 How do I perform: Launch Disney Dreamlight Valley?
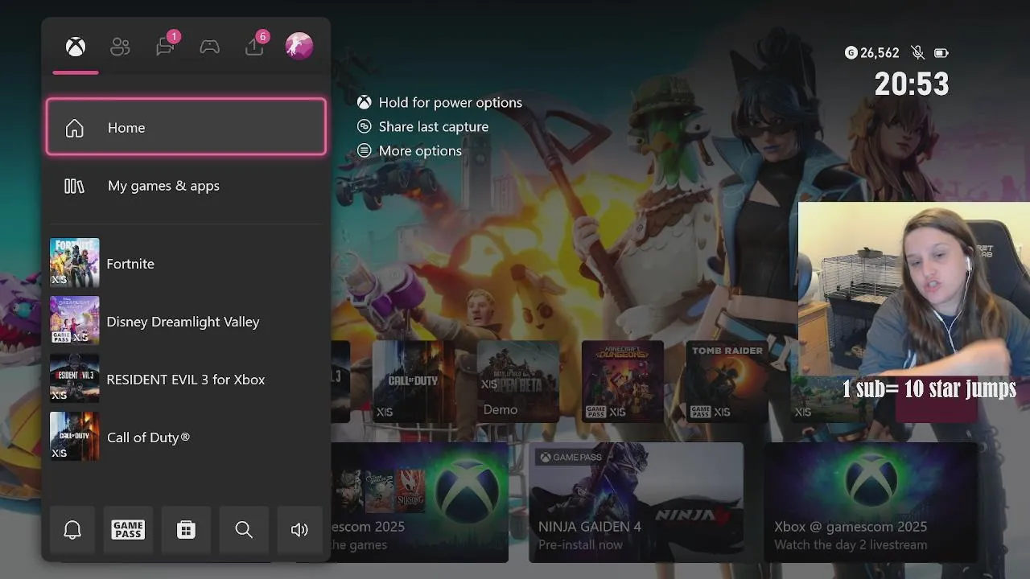pyautogui.click(x=186, y=321)
